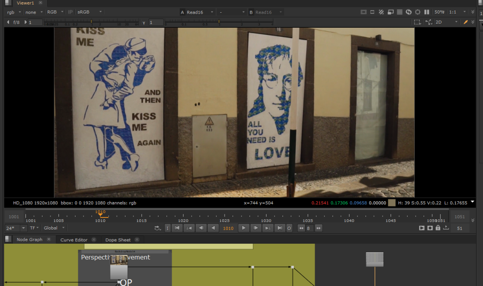Skip forward by increment icon
Image resolution: width=483 pixels, height=286 pixels.
318,228
